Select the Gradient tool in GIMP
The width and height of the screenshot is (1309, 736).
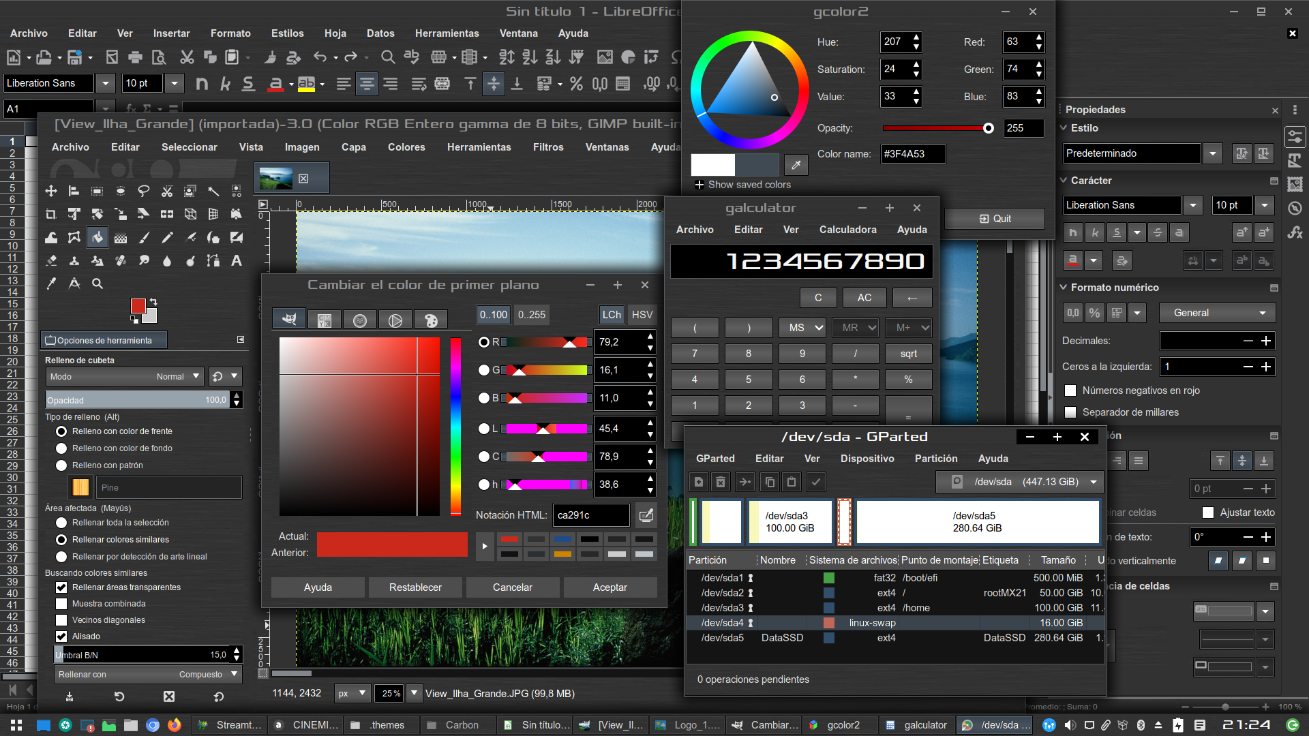point(121,237)
